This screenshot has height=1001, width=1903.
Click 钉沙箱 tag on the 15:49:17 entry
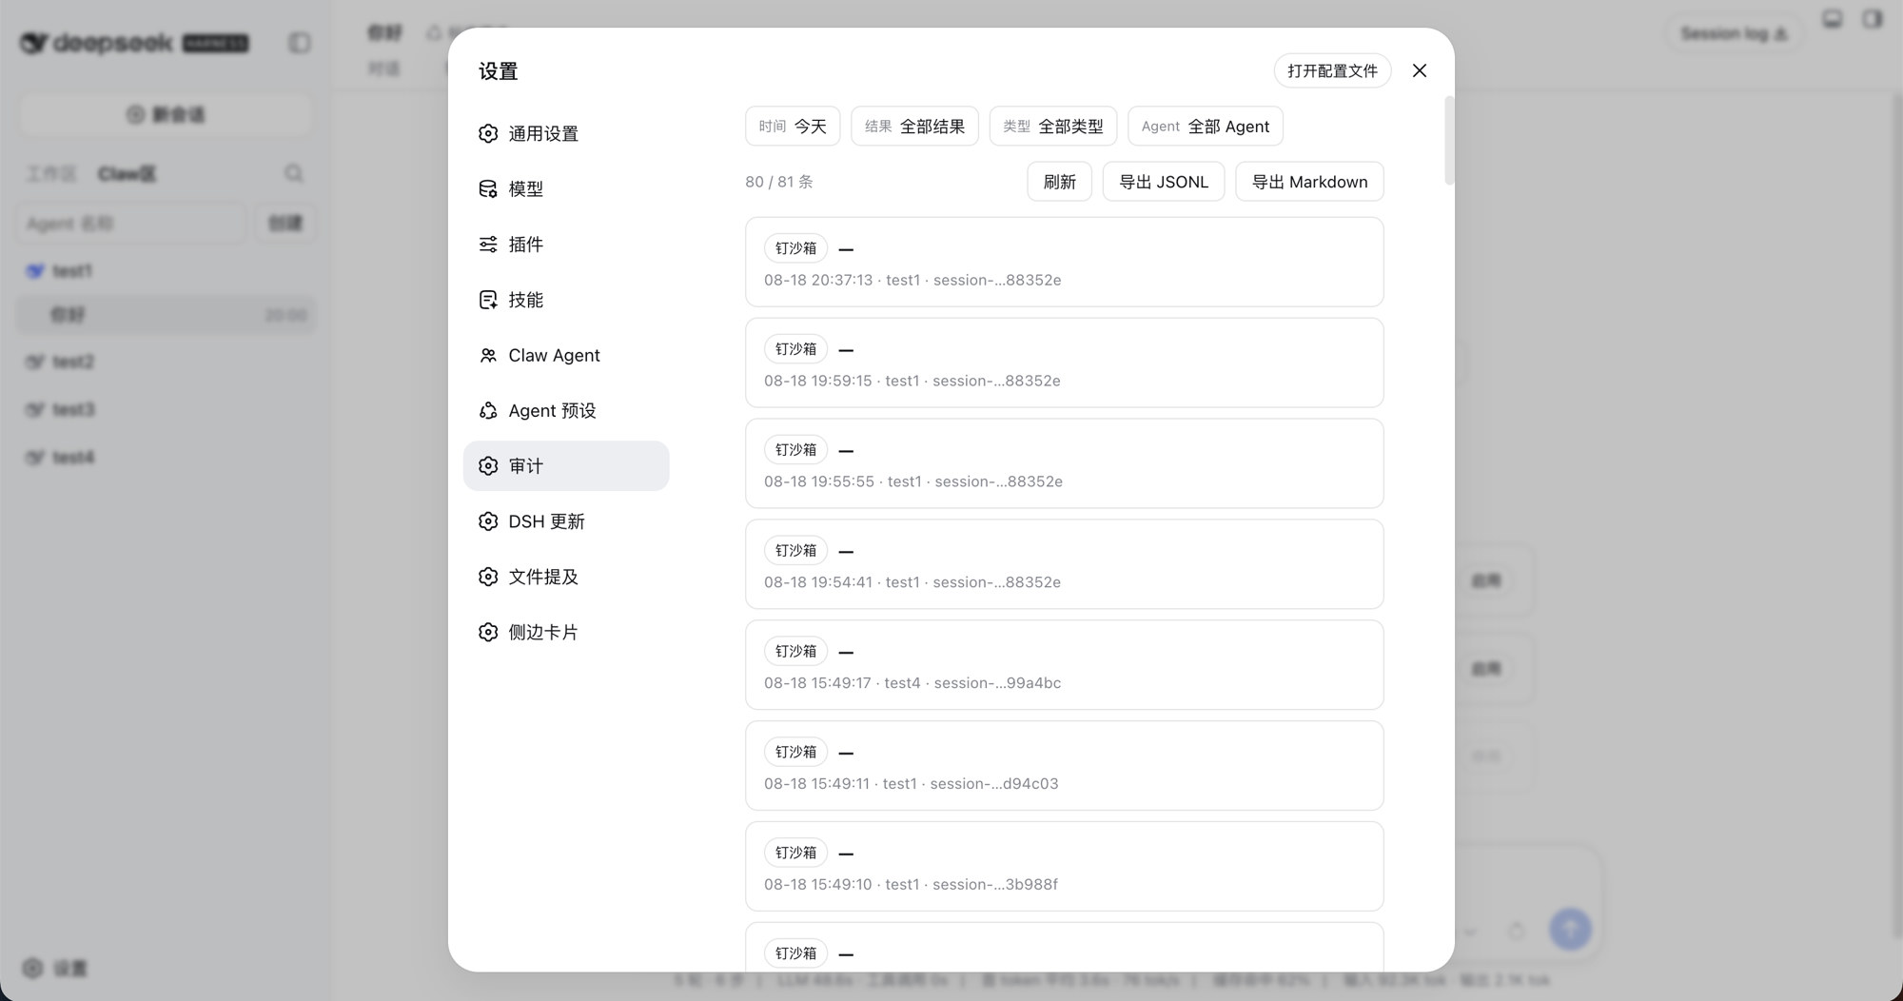[x=795, y=652]
